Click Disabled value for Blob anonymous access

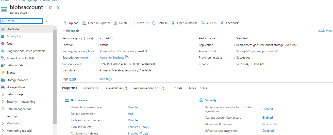134,120
